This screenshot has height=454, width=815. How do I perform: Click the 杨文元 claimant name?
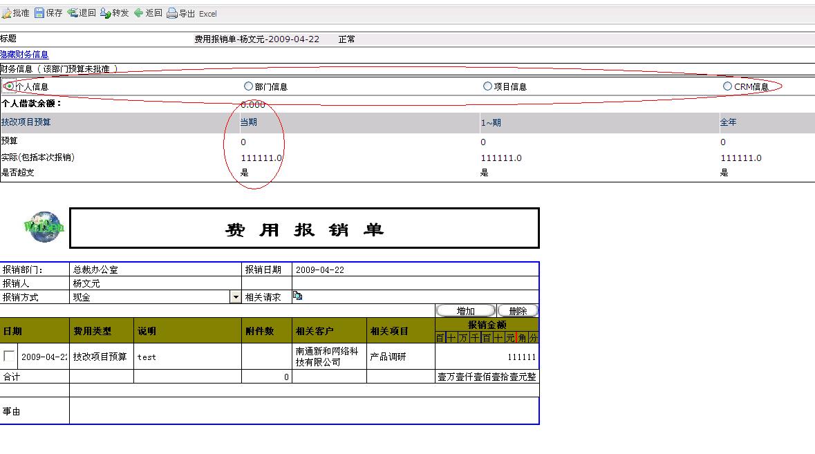(86, 283)
